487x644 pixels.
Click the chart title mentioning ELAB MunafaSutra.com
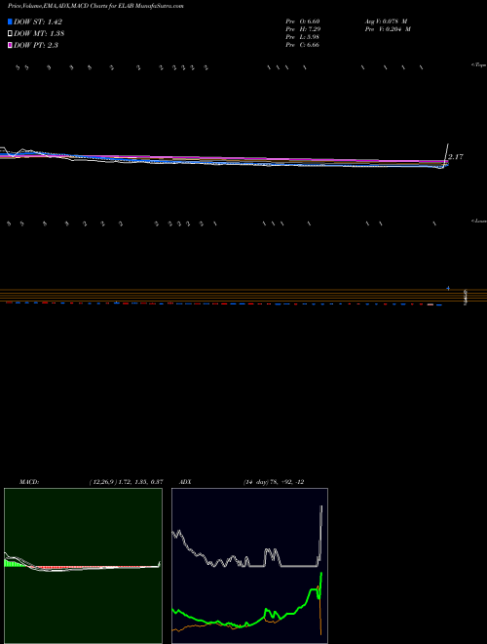click(95, 6)
